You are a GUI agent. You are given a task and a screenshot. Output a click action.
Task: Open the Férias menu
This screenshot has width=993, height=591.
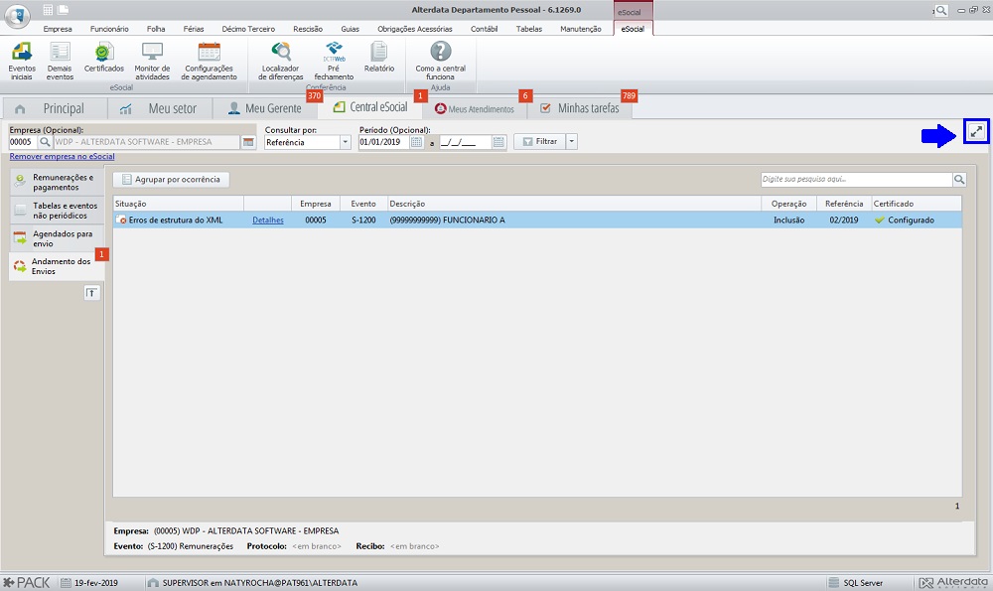(194, 29)
